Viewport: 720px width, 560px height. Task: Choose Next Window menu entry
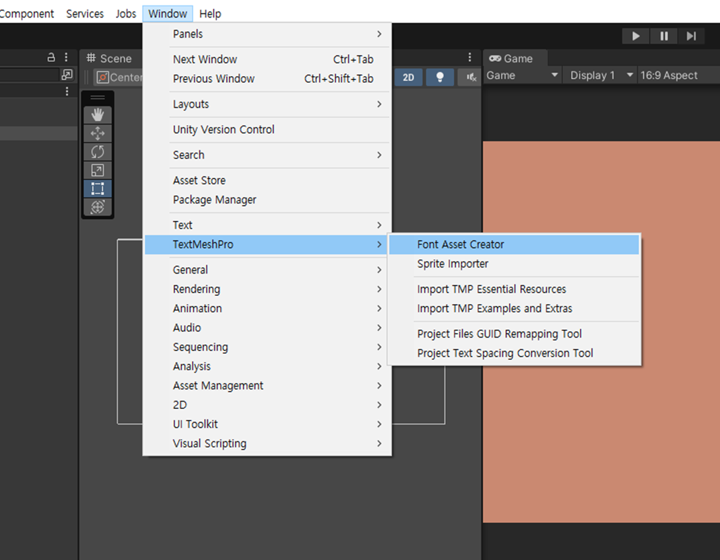click(x=267, y=59)
